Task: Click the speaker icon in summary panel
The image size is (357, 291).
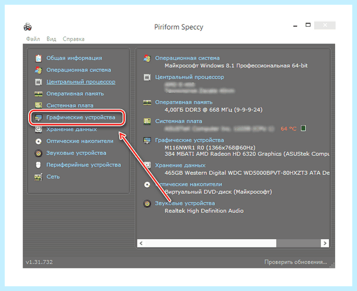Action: coord(147,204)
